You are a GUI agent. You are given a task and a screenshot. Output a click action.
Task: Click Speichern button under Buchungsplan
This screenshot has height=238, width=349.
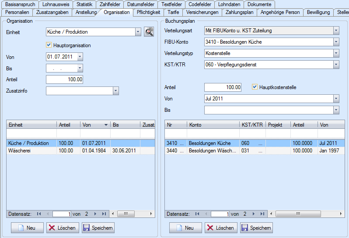click(256, 228)
